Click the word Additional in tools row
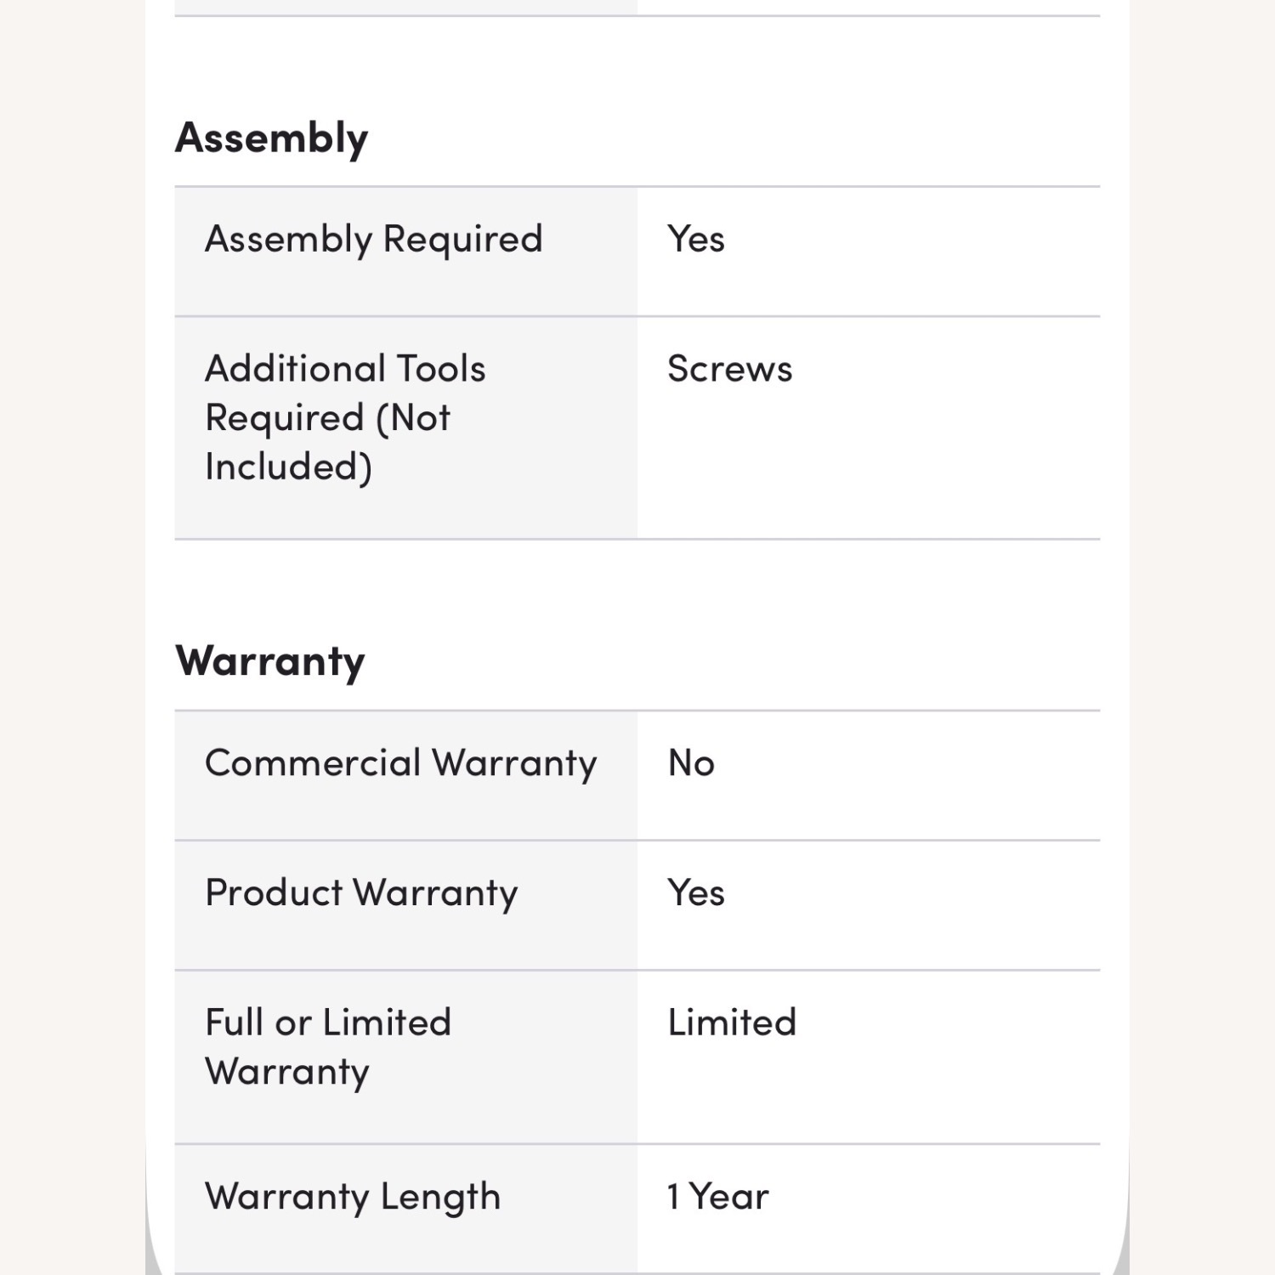 [295, 369]
